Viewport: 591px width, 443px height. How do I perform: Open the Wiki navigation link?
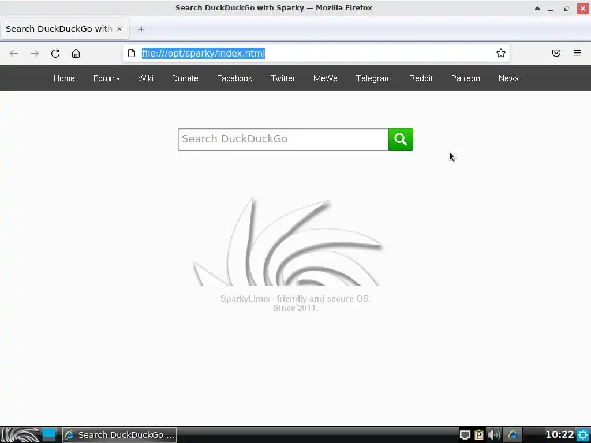pos(146,78)
